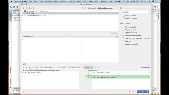Open the Do not ignore dropdown
Screen dimensions: 169x95
click(x=62, y=68)
